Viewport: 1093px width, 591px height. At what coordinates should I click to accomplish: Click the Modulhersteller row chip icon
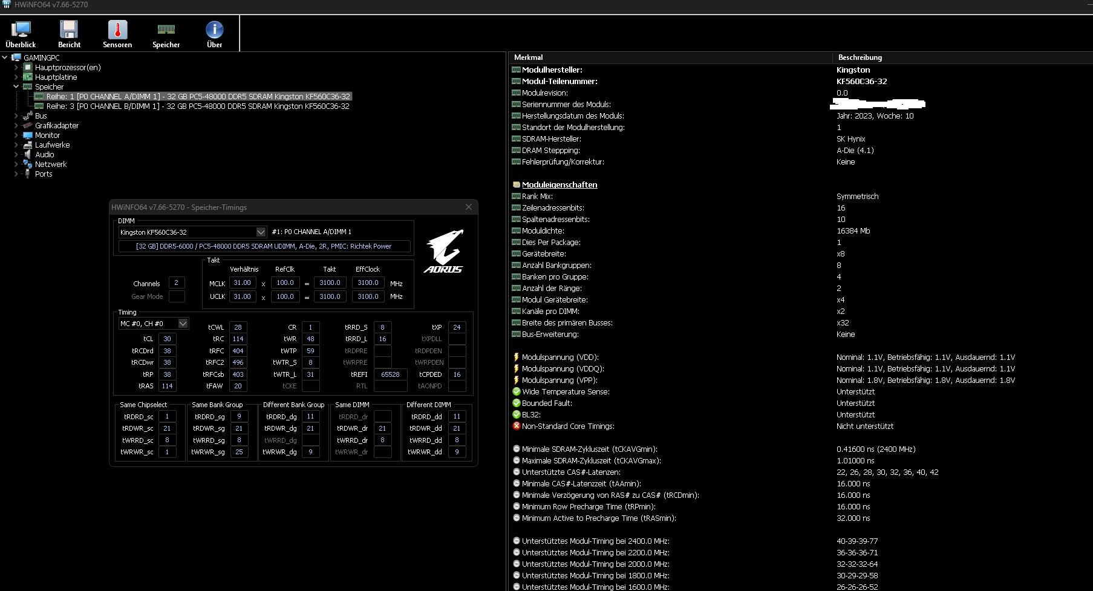pos(516,70)
